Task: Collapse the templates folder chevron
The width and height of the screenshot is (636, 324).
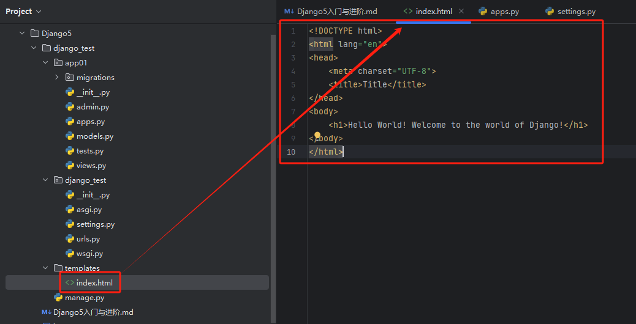Action: tap(45, 268)
